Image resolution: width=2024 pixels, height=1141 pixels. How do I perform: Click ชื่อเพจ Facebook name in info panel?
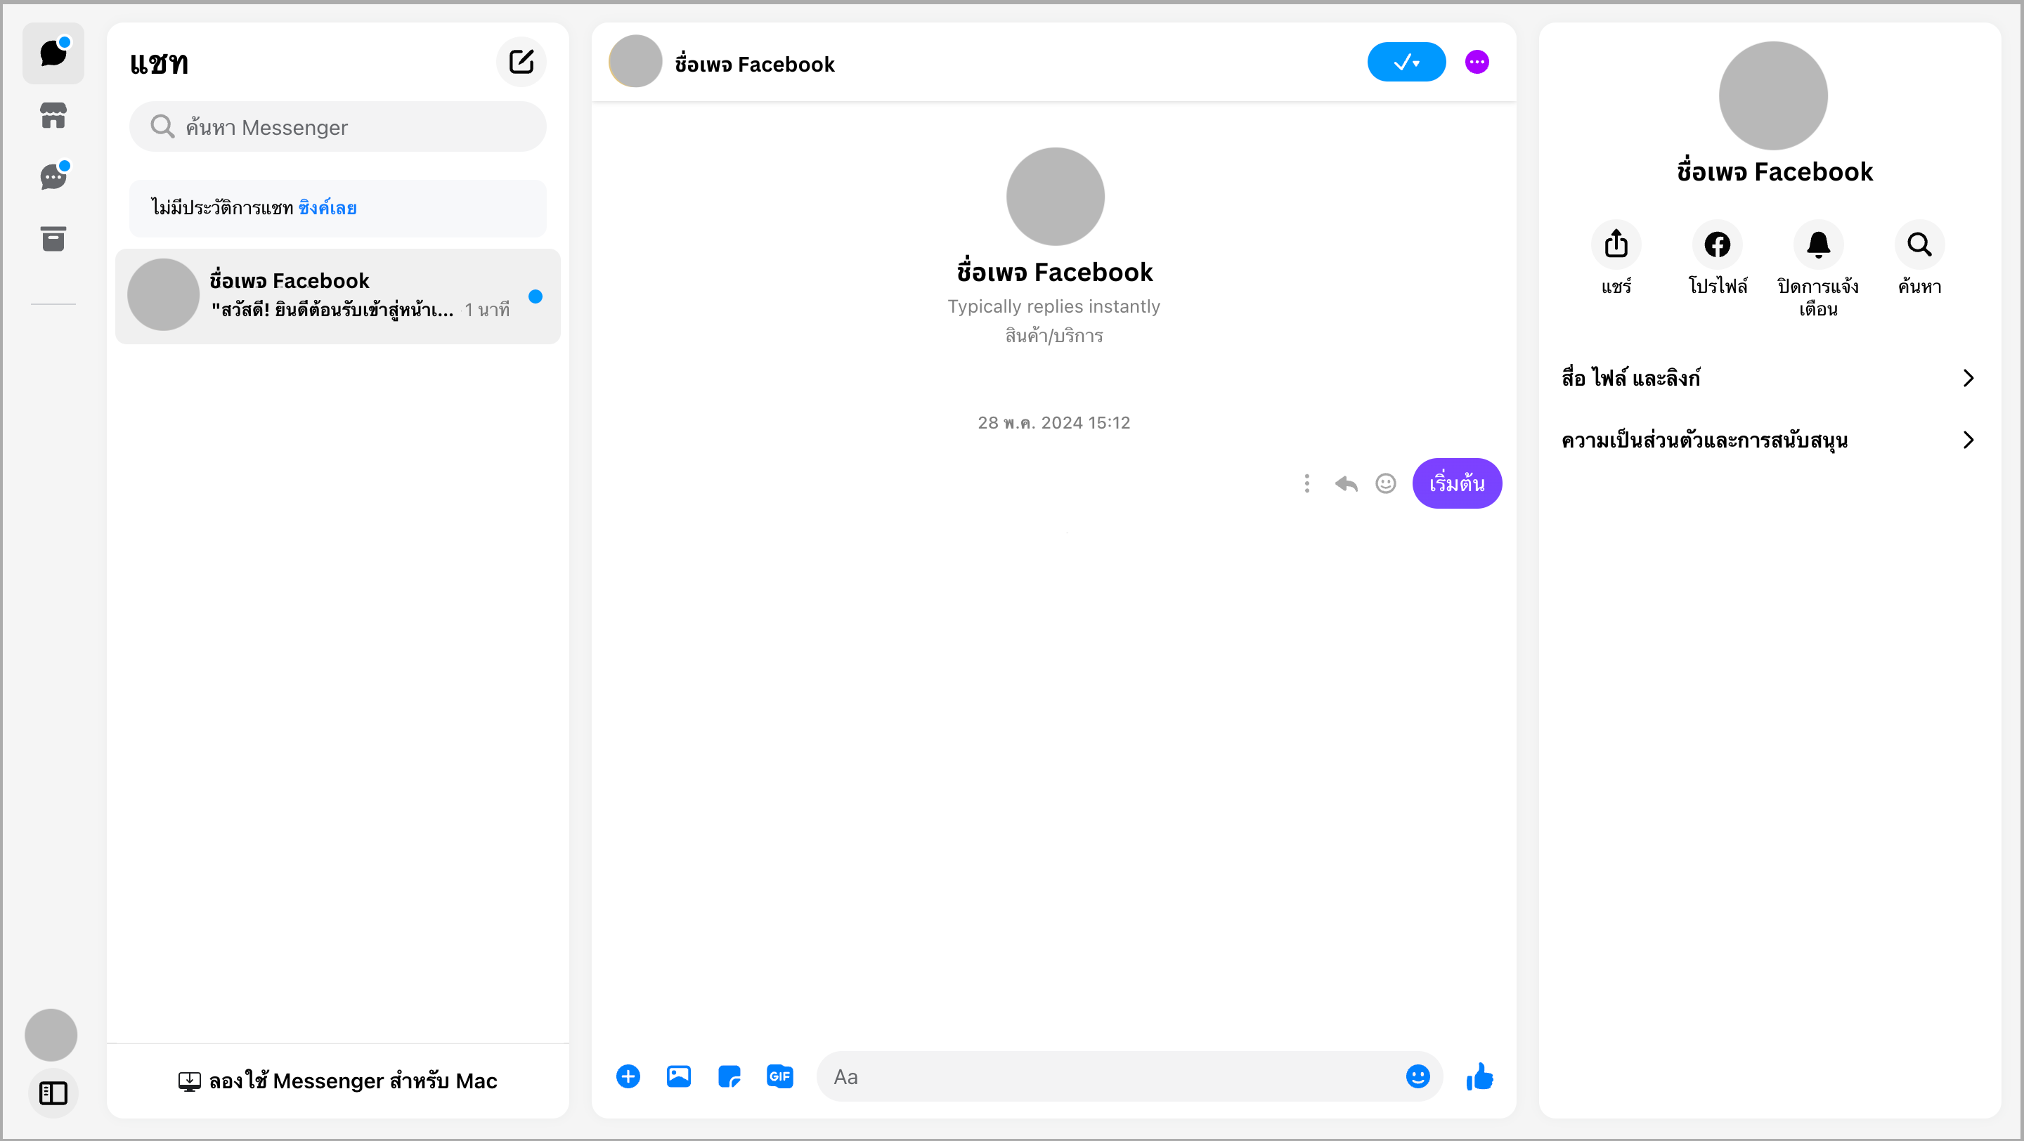[1774, 172]
